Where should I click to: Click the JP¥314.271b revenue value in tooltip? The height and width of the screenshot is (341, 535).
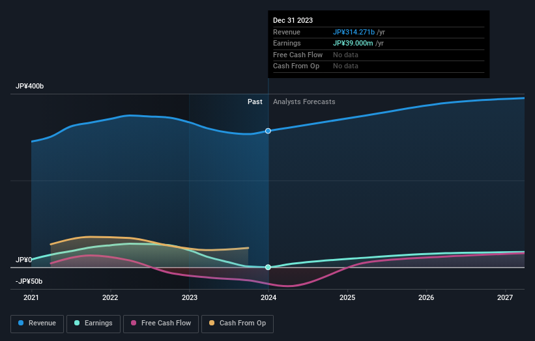pos(354,32)
